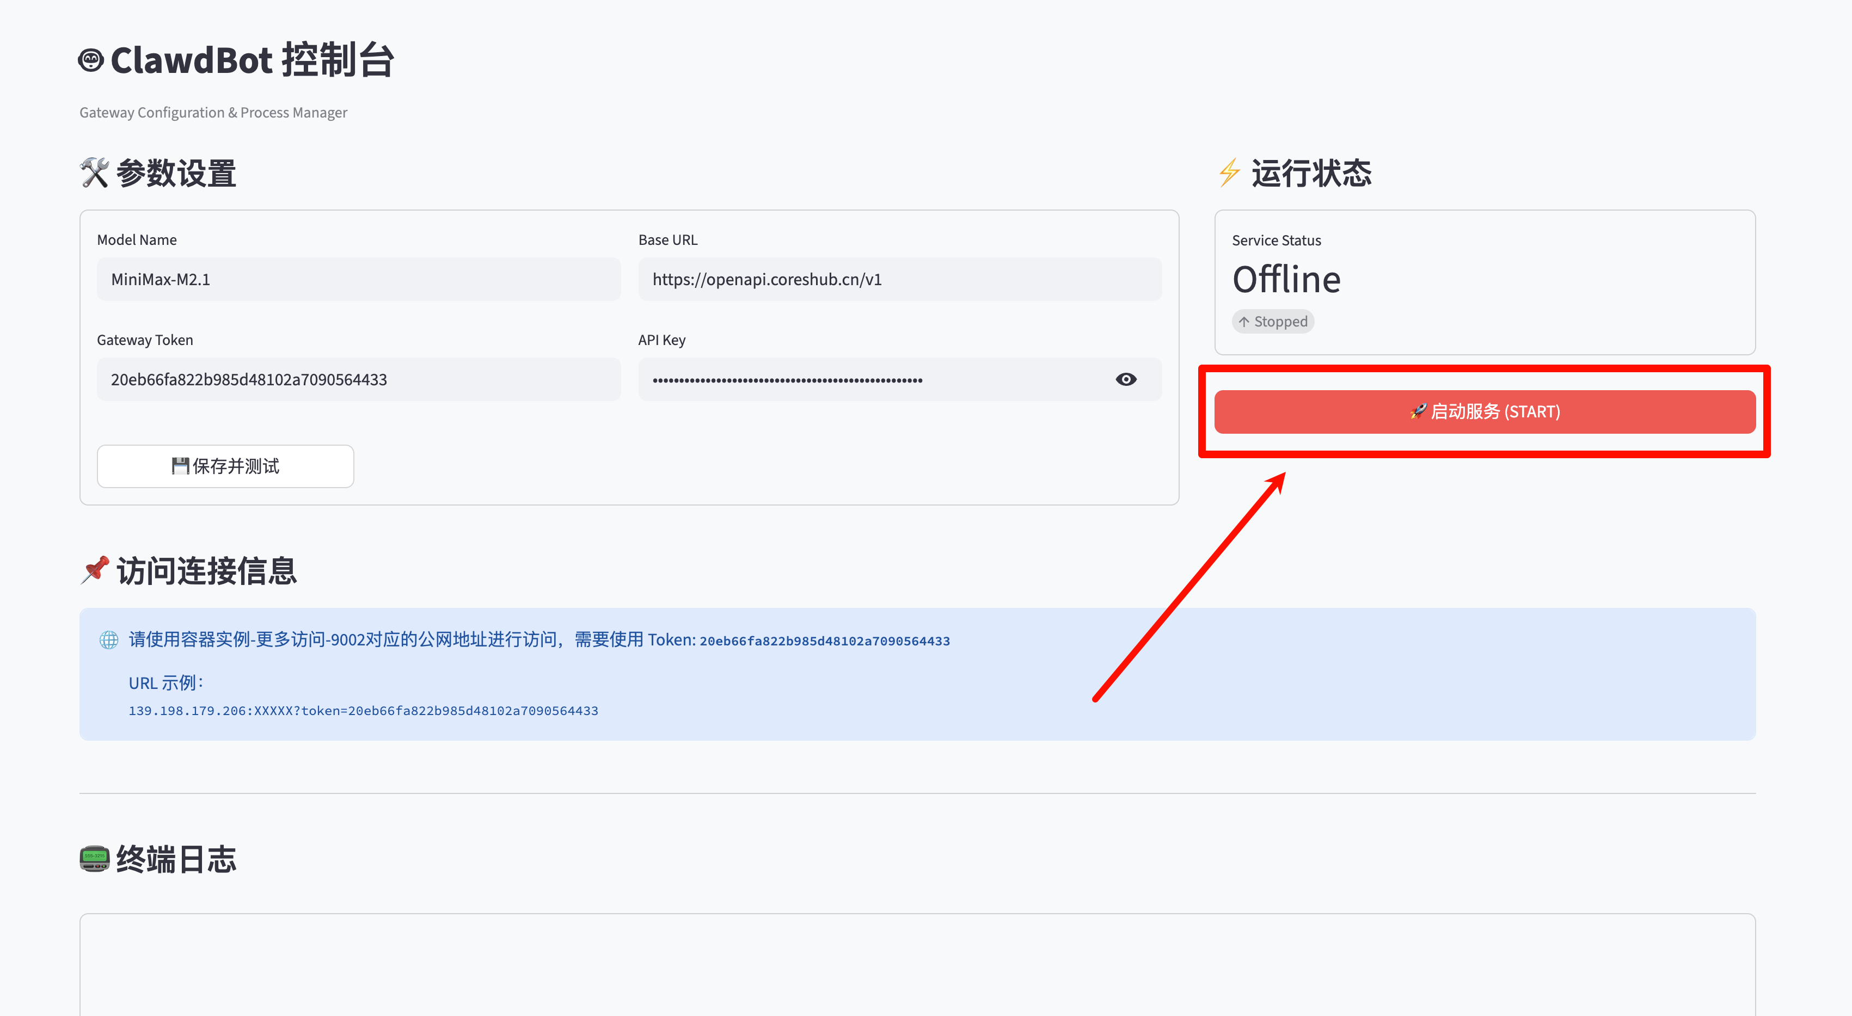Click the red pushpin icon
The width and height of the screenshot is (1852, 1016).
tap(95, 570)
